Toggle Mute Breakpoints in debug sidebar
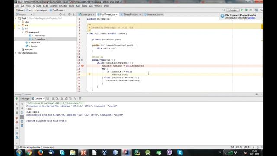Viewport: 277px width, 156px height. coord(17,122)
